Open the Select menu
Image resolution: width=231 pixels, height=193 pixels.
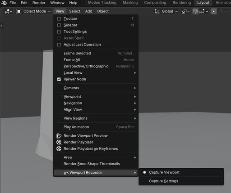74,11
